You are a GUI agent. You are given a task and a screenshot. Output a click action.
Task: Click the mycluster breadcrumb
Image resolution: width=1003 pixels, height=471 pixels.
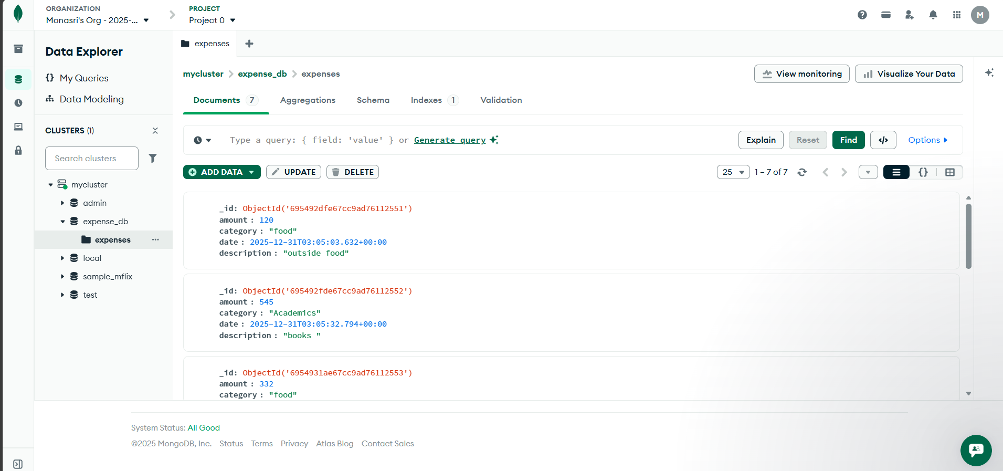[x=203, y=74]
